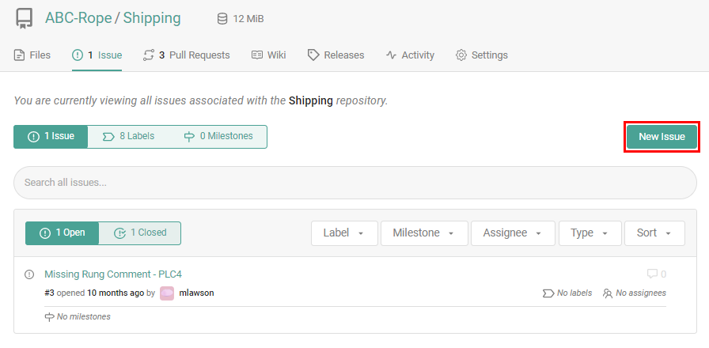Click the repository book icon
Image resolution: width=709 pixels, height=348 pixels.
25,17
